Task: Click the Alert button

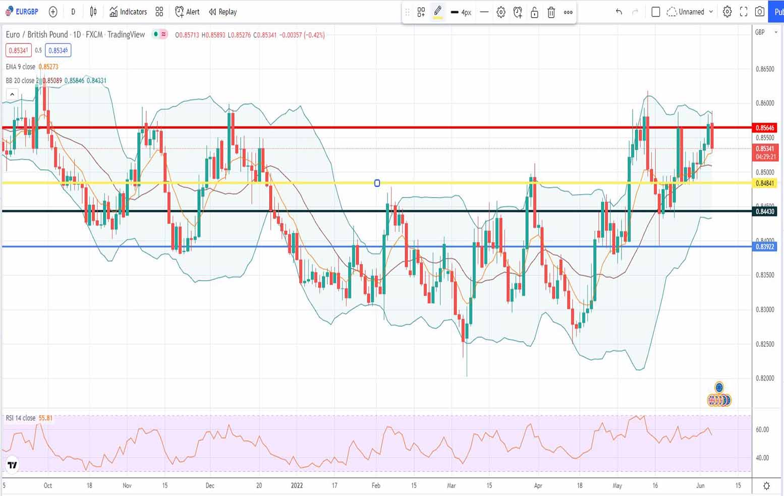Action: [187, 12]
